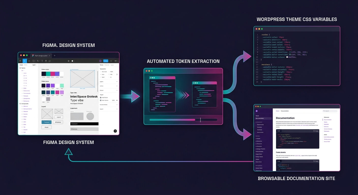The image size is (358, 195).
Task: Select the highlighted Documentation item in docs sidebar
Action: [x=263, y=118]
